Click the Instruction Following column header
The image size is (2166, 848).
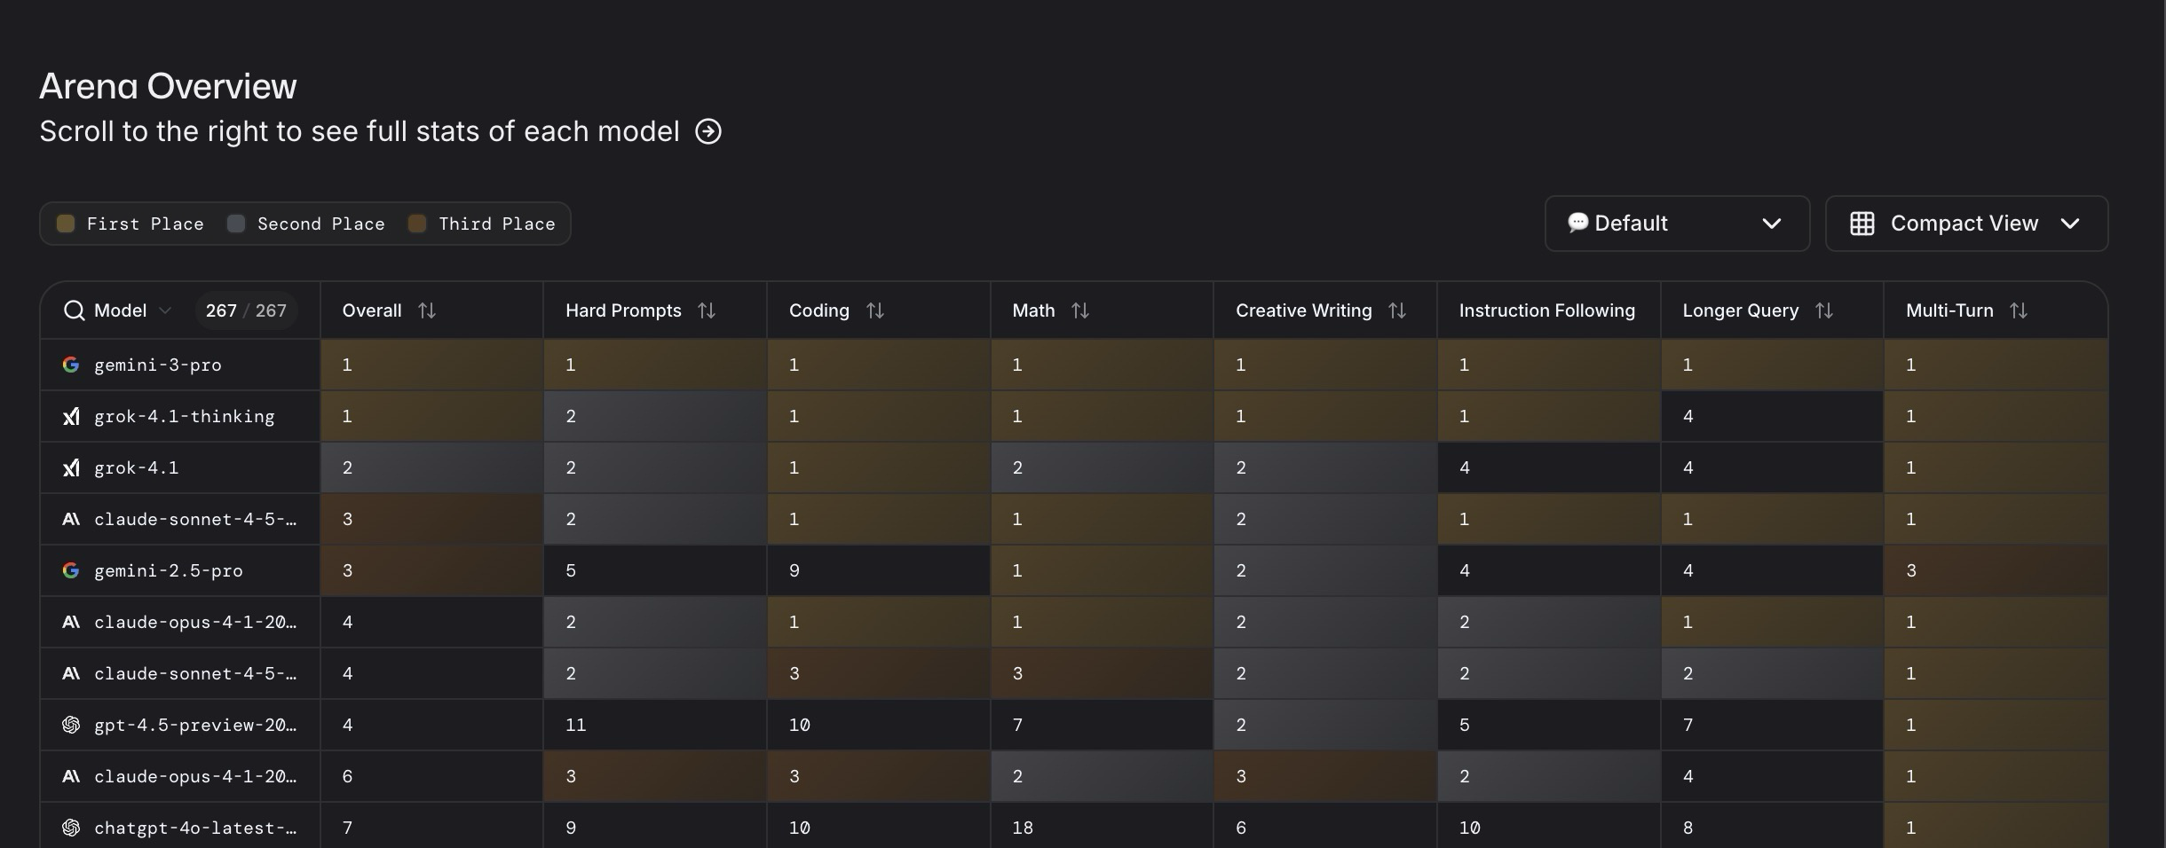(x=1546, y=310)
